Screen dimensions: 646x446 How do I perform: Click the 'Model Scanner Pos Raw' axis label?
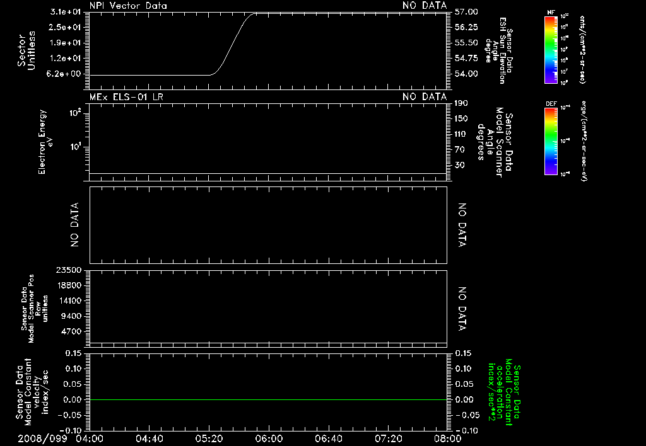(35, 309)
